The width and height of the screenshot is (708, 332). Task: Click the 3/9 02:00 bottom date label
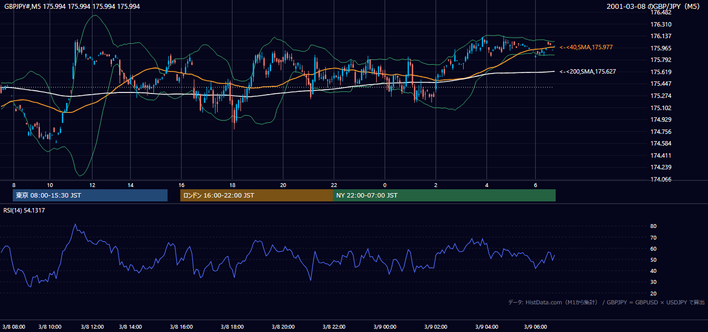(x=436, y=326)
